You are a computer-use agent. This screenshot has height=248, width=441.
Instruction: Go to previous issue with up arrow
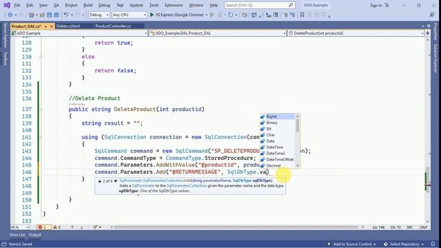(72, 227)
